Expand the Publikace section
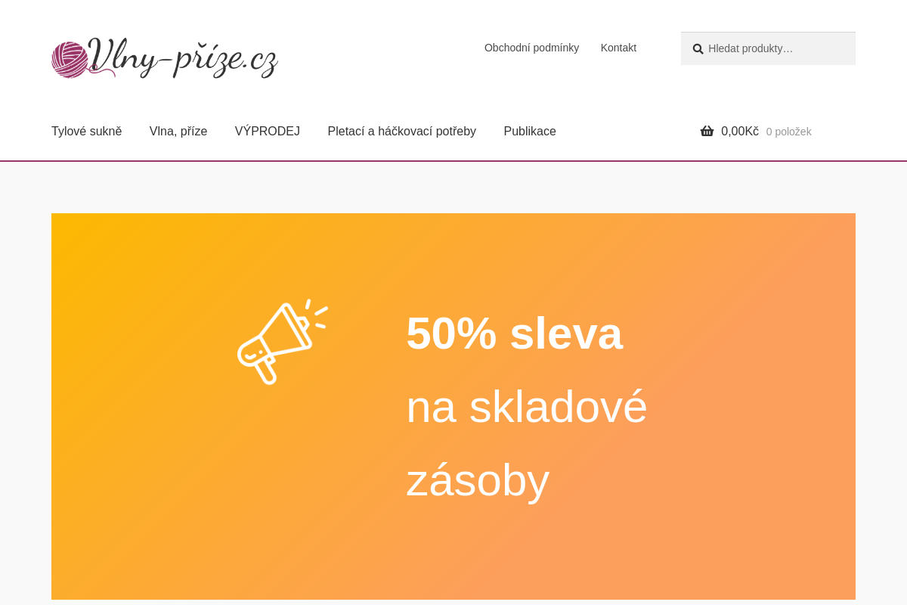 [529, 131]
